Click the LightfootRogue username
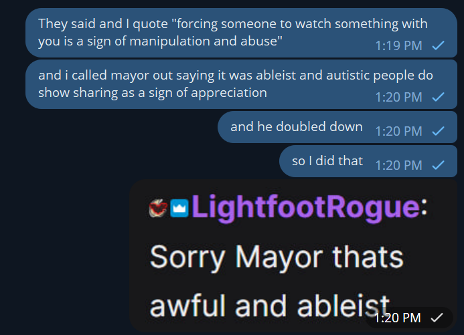This screenshot has height=335, width=464. click(306, 208)
